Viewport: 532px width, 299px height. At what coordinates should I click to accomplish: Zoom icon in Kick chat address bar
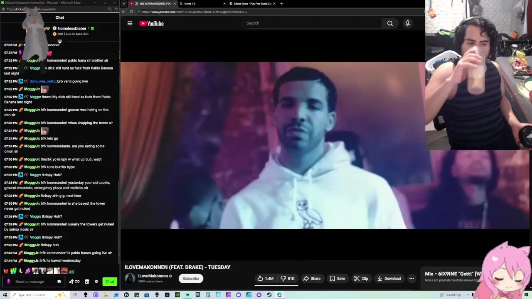pos(110,9)
